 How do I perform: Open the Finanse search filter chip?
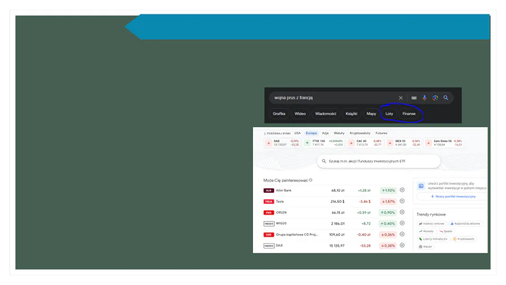click(409, 114)
